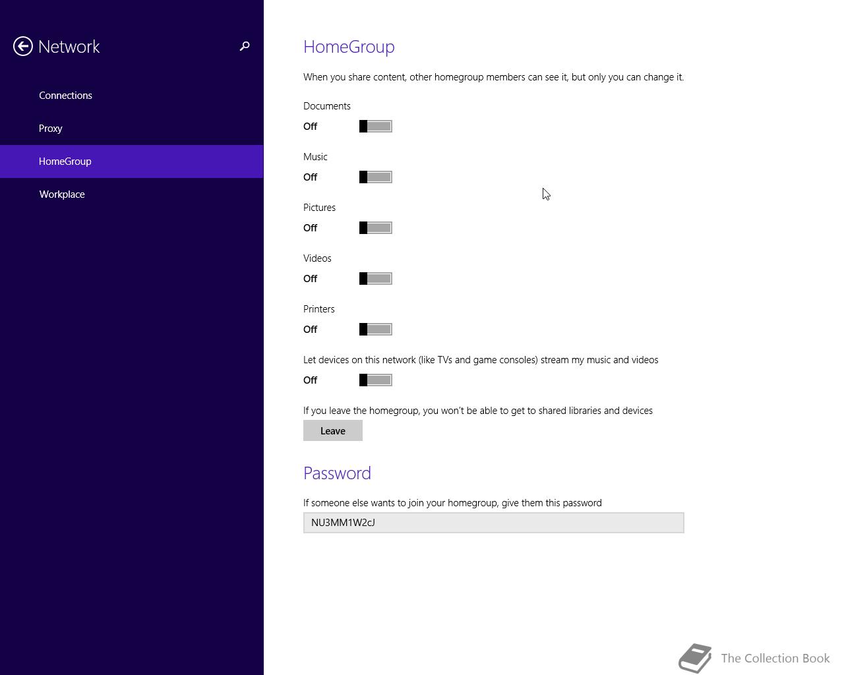Switch on Videos sharing
844x675 pixels.
(376, 279)
